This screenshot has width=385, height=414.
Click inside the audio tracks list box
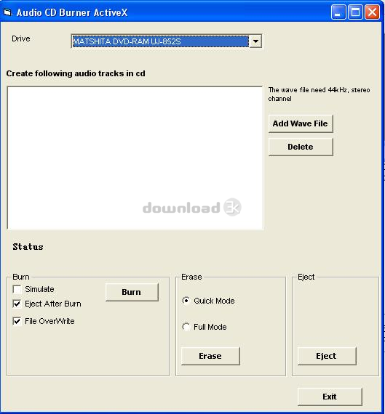tap(135, 158)
